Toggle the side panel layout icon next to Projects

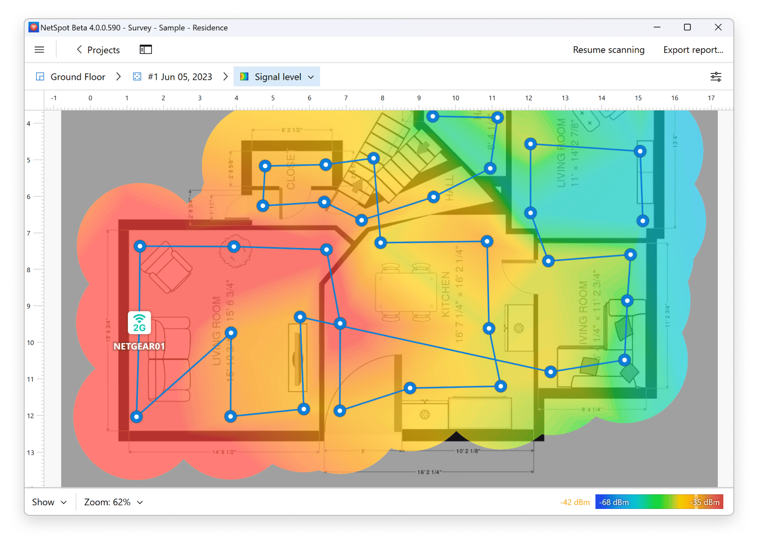point(145,49)
